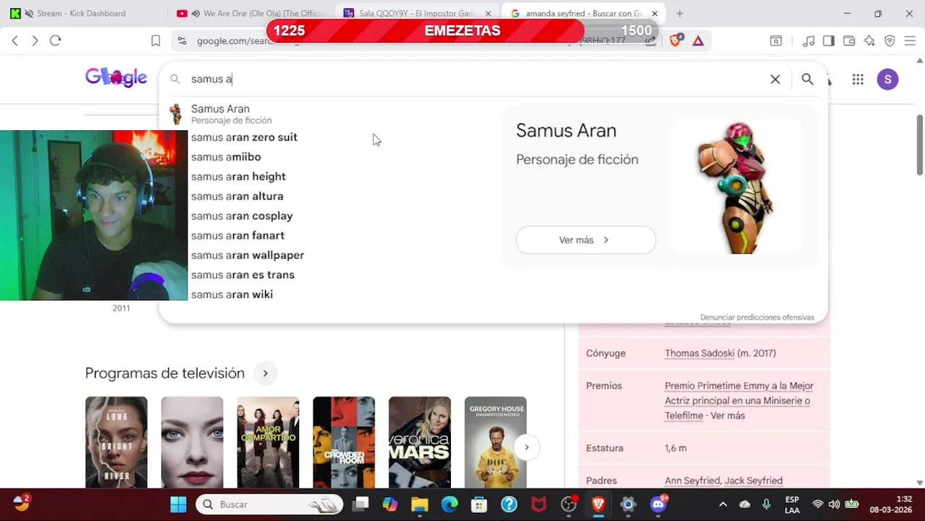The width and height of the screenshot is (925, 521).
Task: Open the McAfee icon in taskbar
Action: click(x=539, y=504)
